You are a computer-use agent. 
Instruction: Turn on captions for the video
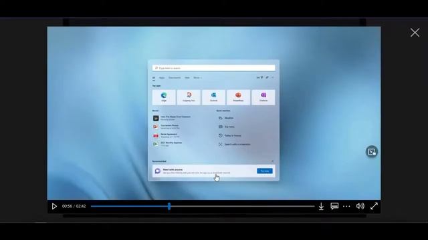[334, 206]
